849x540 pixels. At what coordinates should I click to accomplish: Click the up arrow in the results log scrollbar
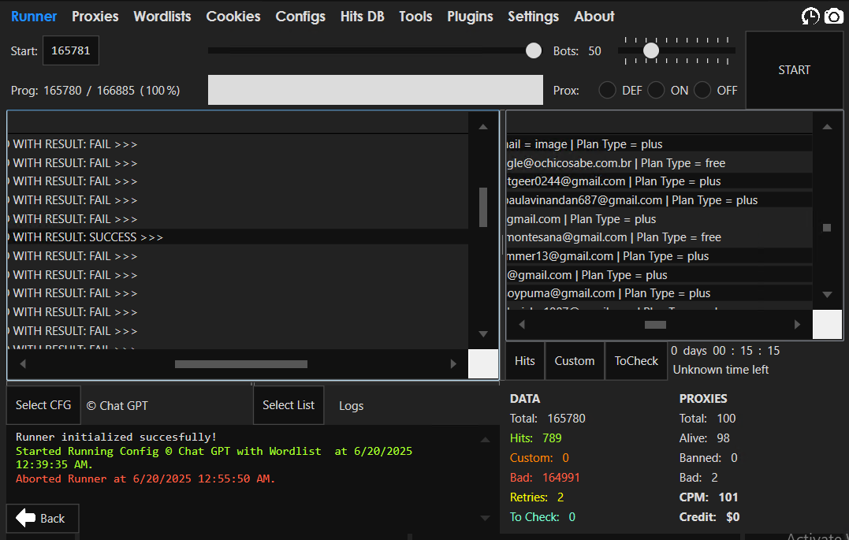[483, 127]
